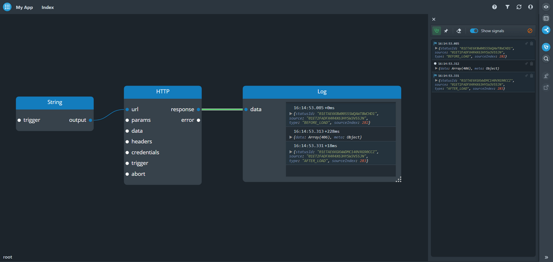Open the layout view icon in sidebar
This screenshot has height=262, width=553.
coord(546,18)
